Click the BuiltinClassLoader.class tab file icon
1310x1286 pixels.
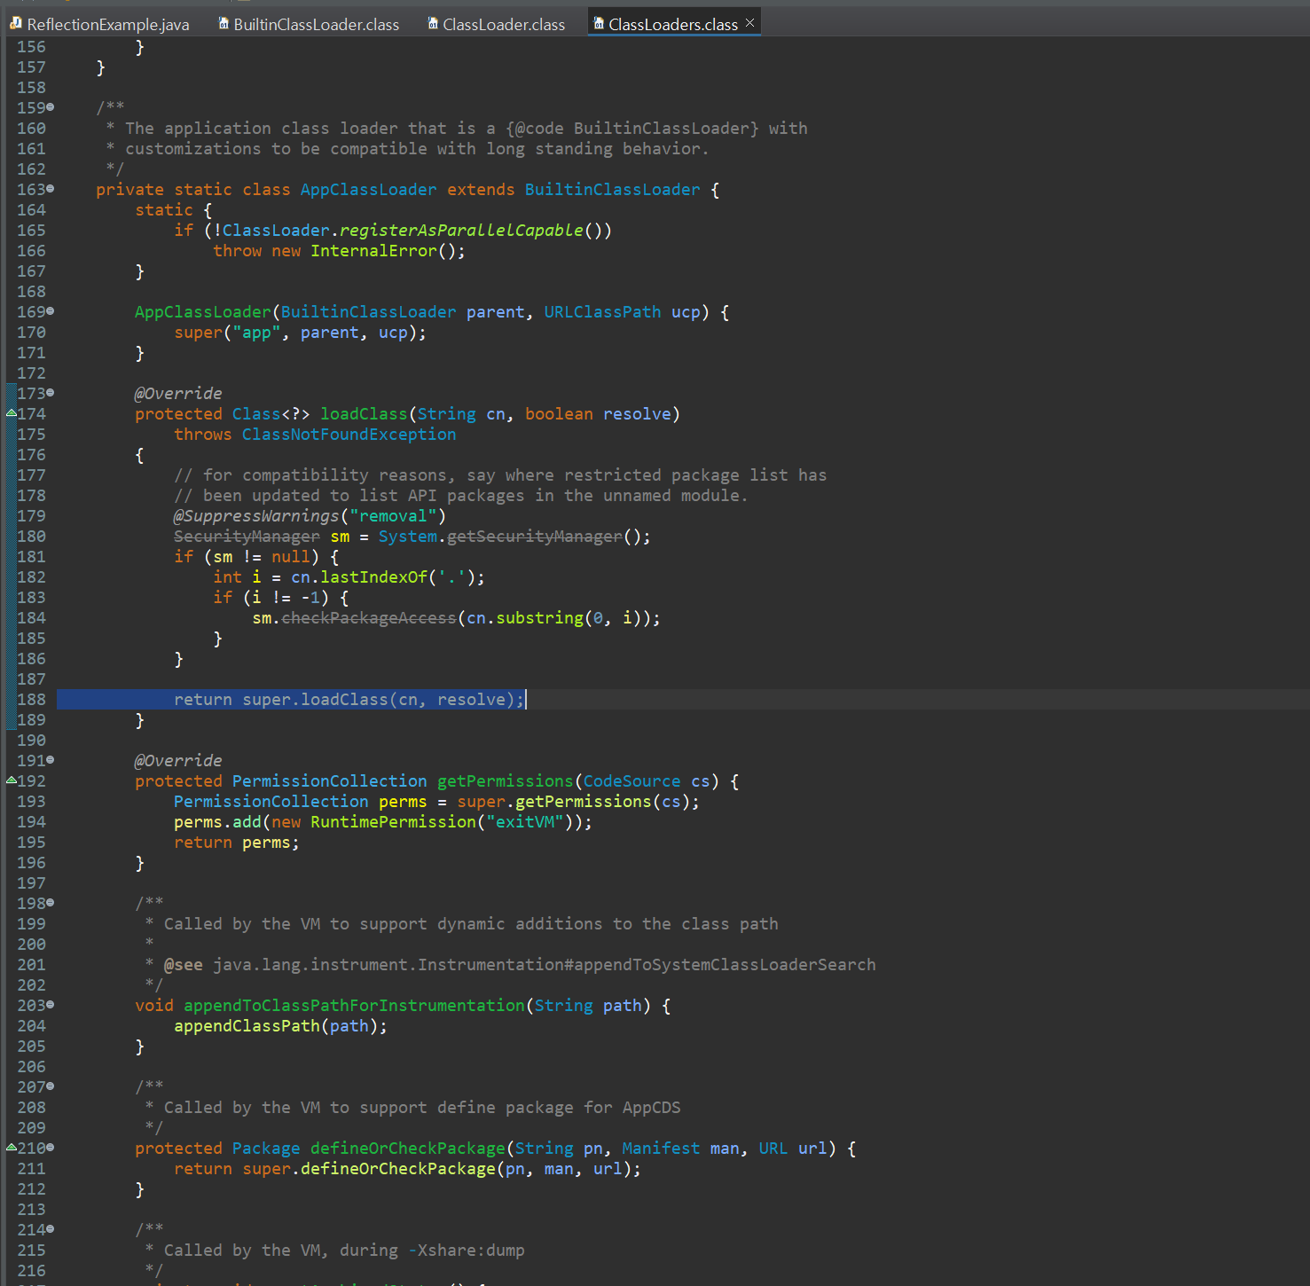click(224, 23)
